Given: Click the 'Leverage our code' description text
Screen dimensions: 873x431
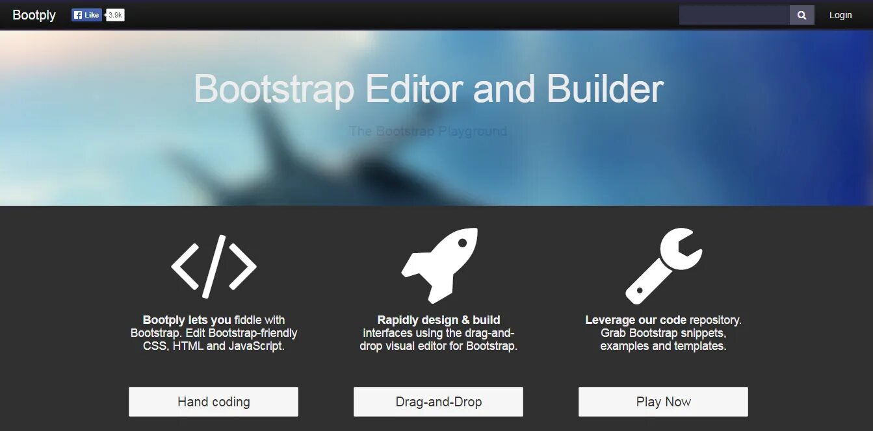Looking at the screenshot, I should pyautogui.click(x=663, y=333).
